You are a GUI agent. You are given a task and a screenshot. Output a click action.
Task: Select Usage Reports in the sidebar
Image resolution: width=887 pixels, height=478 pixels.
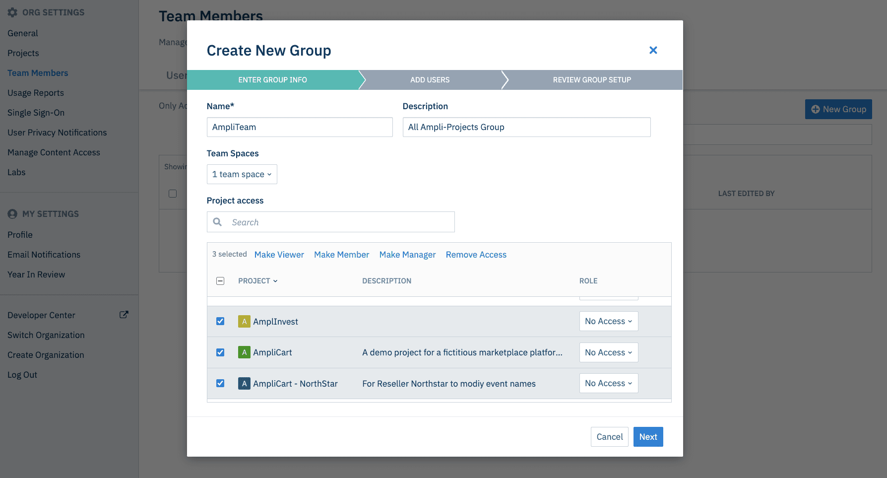(x=35, y=93)
